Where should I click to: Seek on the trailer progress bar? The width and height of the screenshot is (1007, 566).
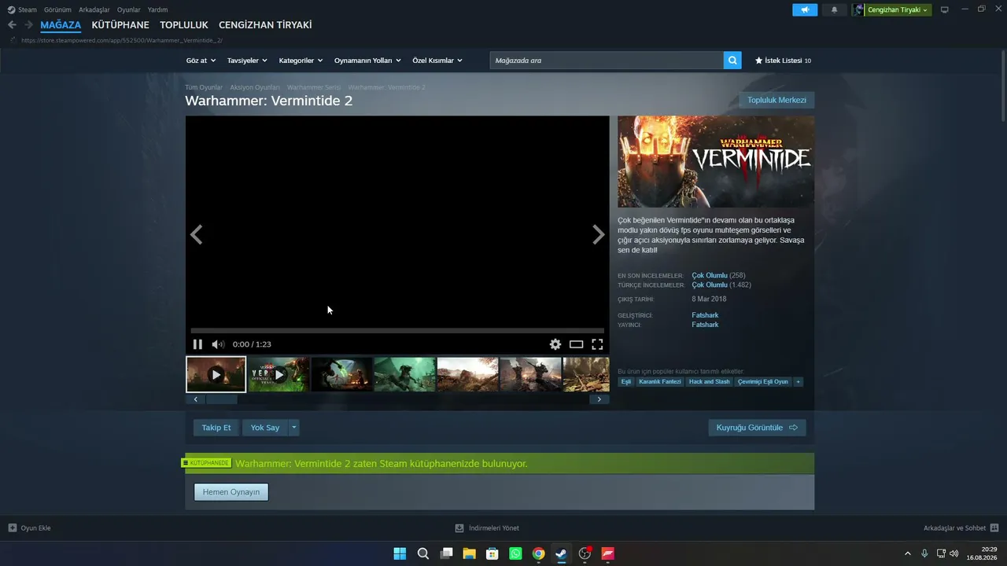pos(397,331)
